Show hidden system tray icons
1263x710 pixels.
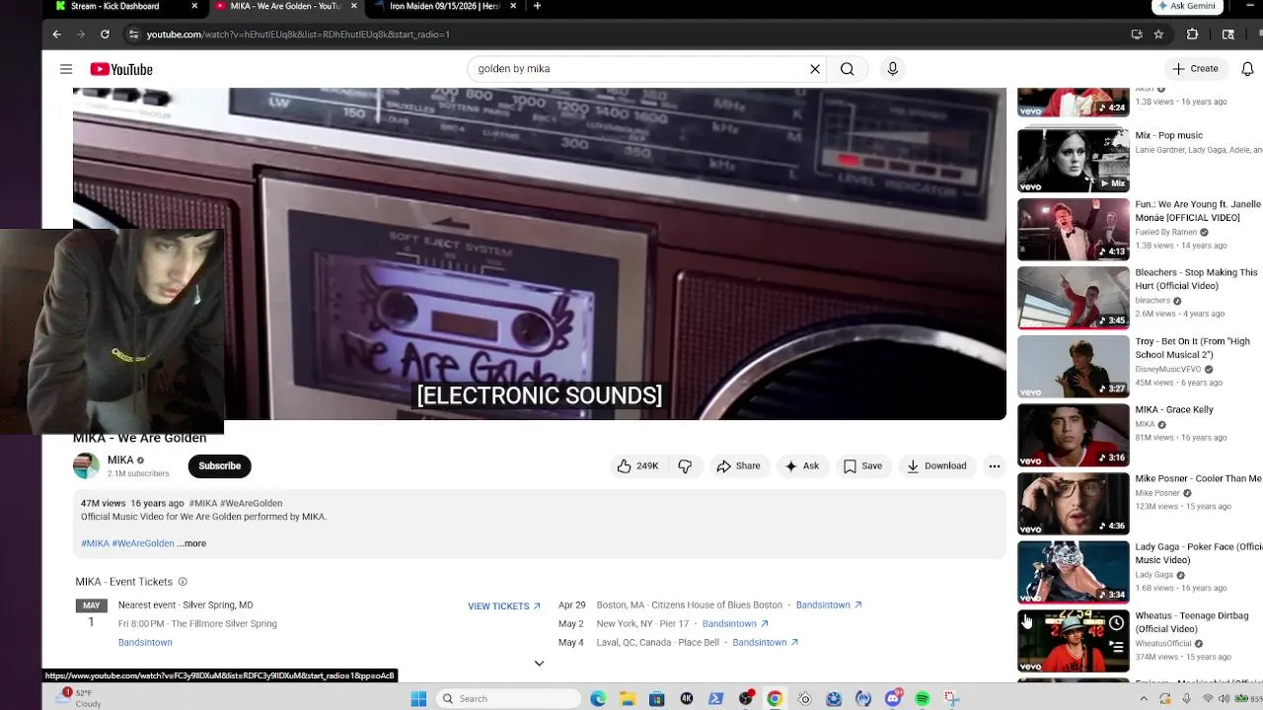tap(1146, 698)
